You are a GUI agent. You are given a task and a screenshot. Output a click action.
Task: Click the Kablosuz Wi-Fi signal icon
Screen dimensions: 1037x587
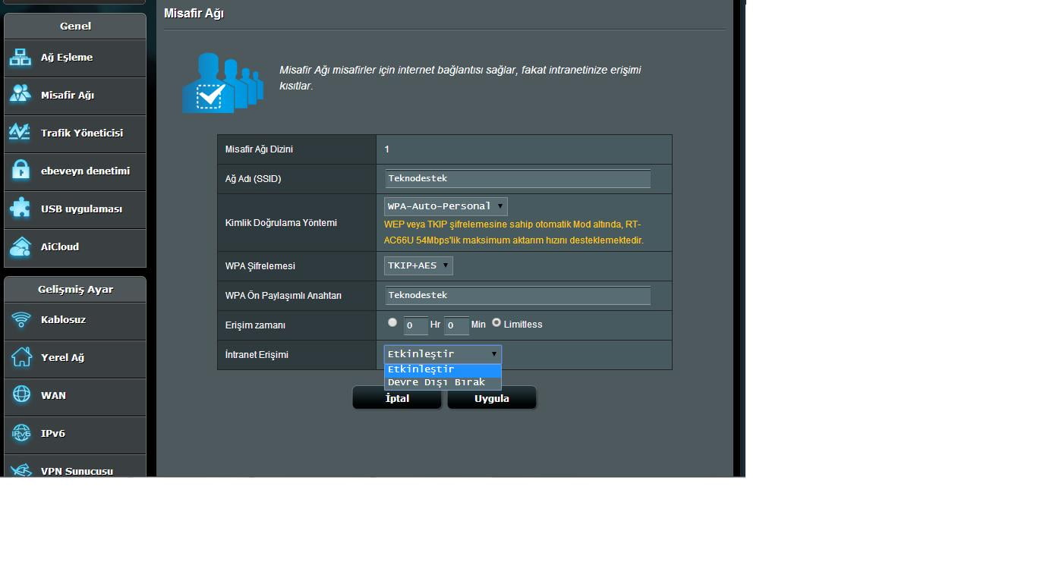(21, 319)
